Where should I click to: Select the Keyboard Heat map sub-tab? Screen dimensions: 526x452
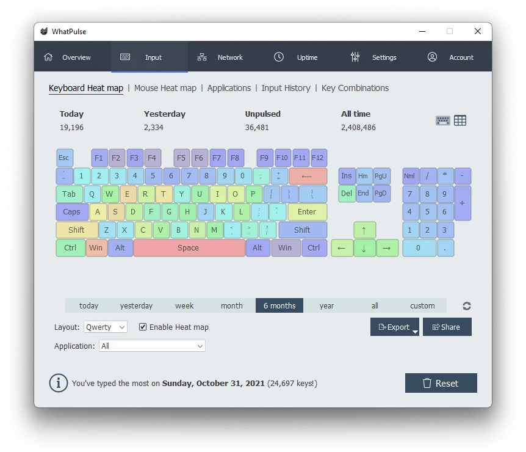point(86,88)
